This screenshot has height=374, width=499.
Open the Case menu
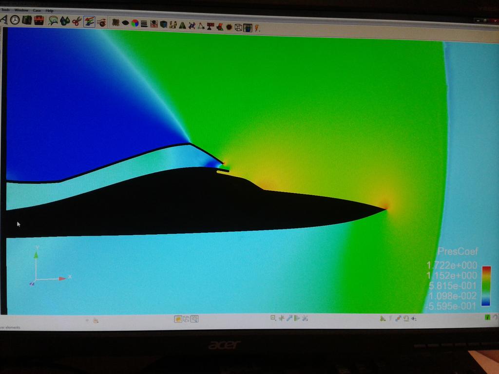tap(37, 11)
